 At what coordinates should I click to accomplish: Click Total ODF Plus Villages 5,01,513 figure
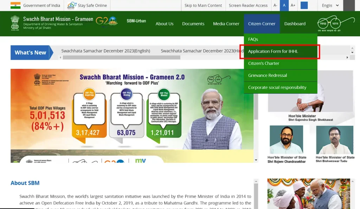47,115
